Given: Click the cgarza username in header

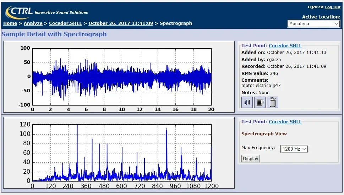Looking at the screenshot, I should [x=316, y=7].
